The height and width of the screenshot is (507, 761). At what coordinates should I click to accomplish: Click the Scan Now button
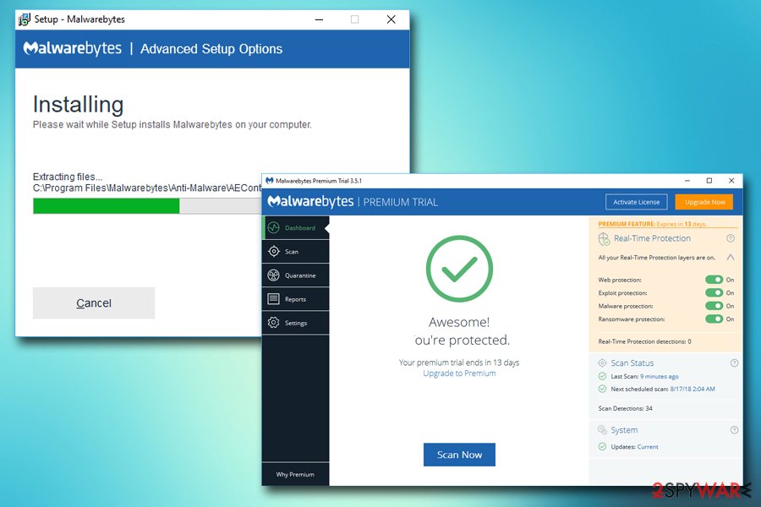pyautogui.click(x=459, y=455)
